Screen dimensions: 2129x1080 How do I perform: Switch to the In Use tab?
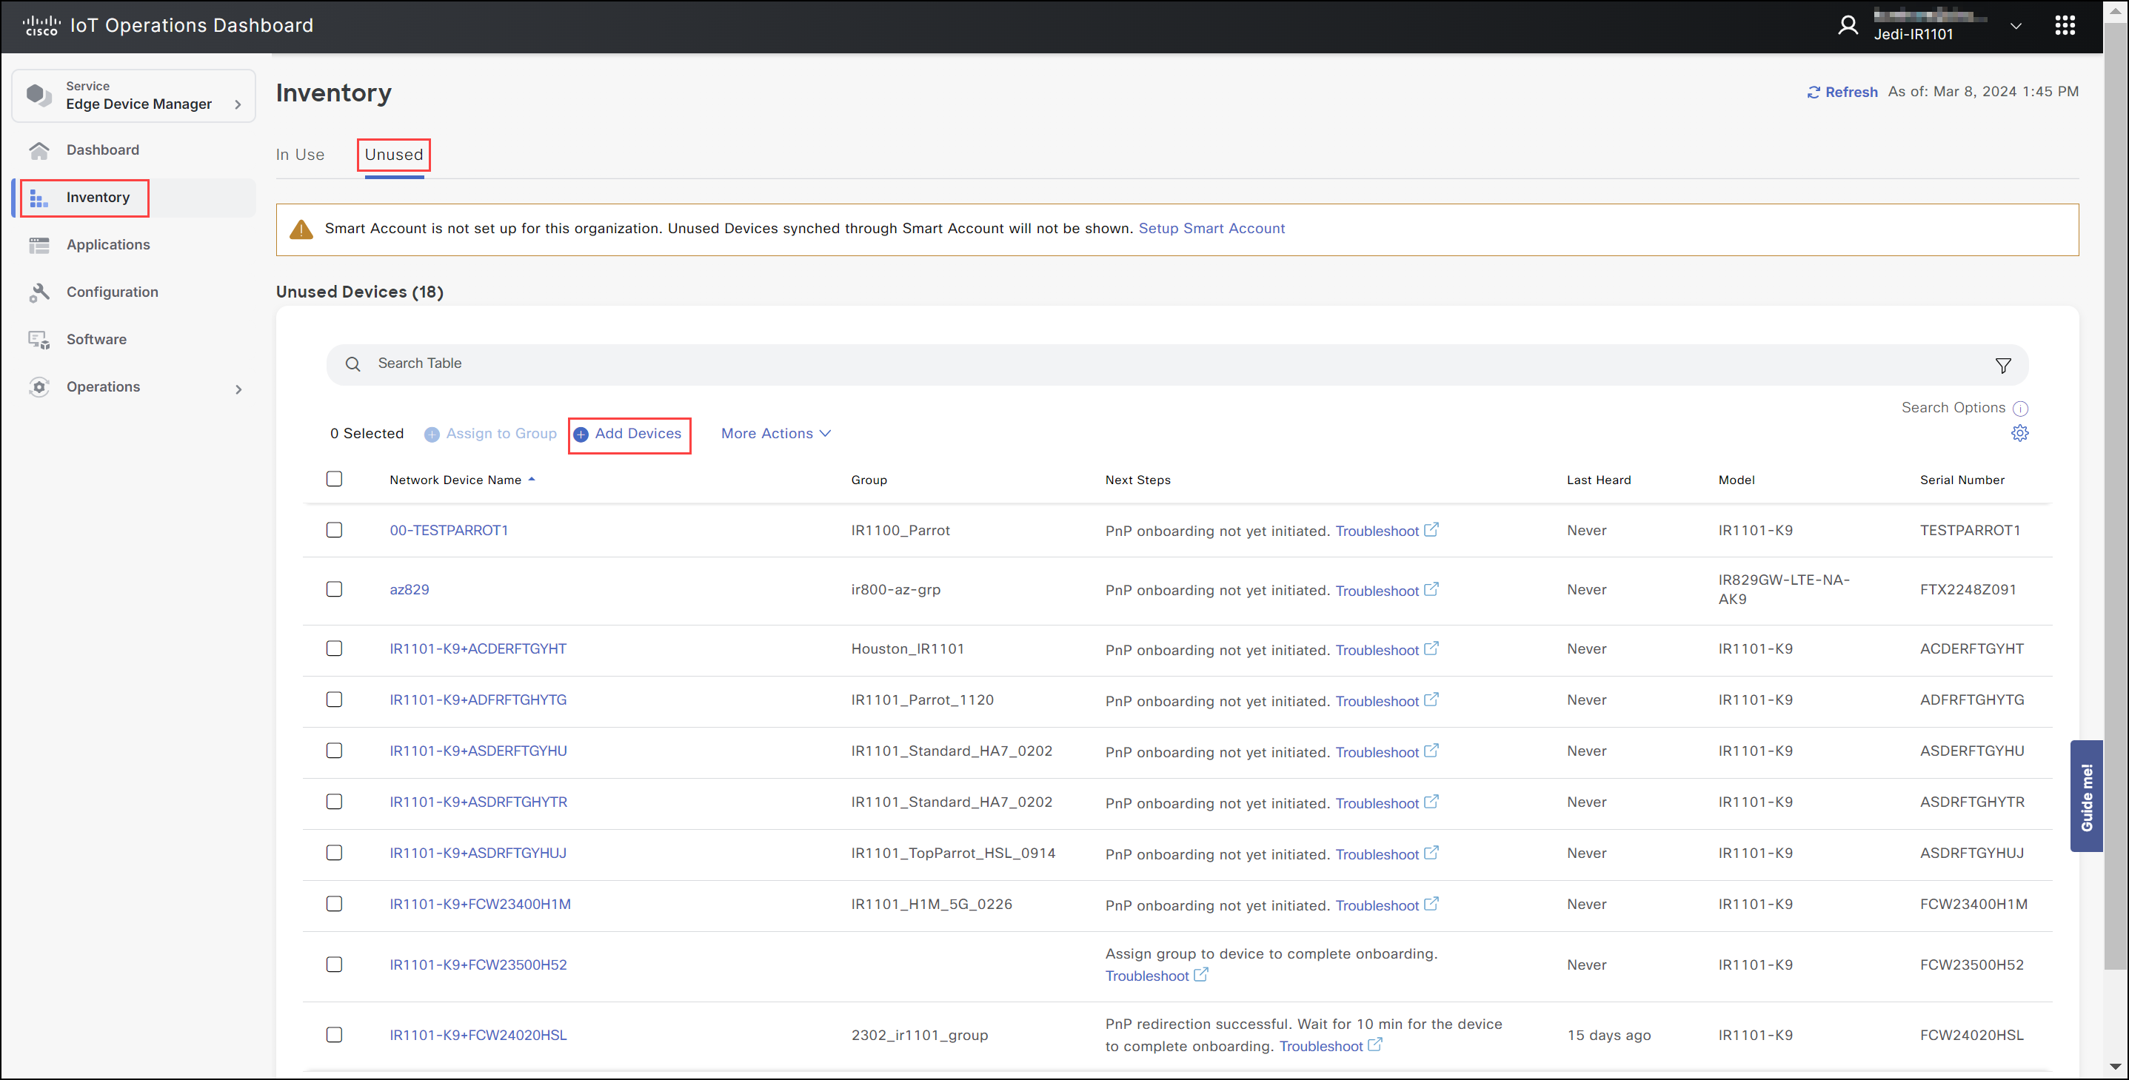tap(300, 155)
